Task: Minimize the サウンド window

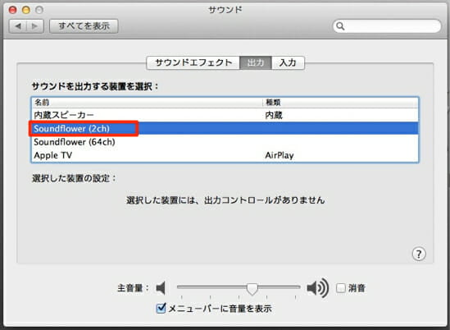Action: pos(26,10)
